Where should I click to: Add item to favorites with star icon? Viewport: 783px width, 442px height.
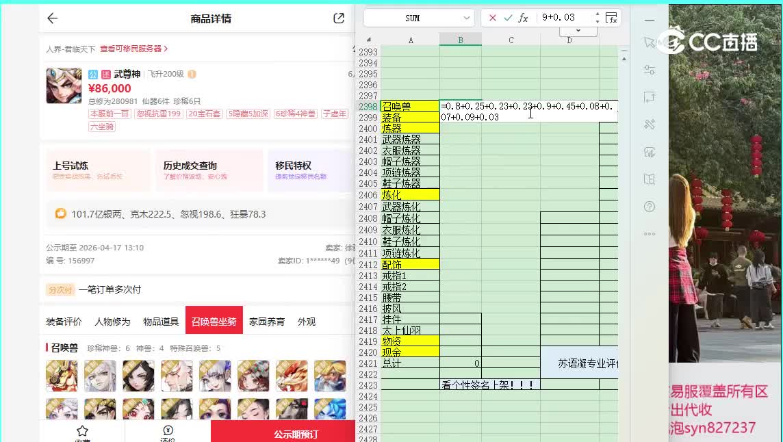click(x=82, y=431)
